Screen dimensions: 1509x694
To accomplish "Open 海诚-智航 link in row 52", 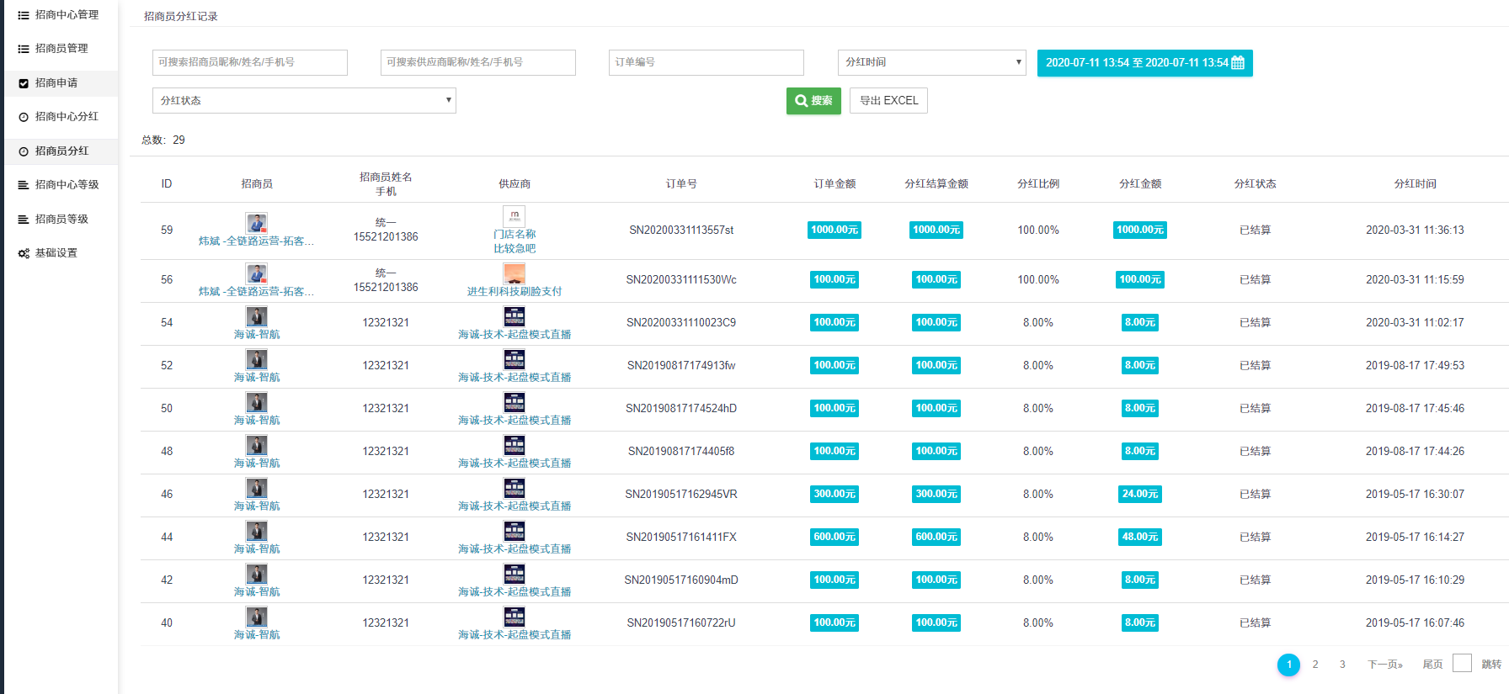I will coord(257,378).
